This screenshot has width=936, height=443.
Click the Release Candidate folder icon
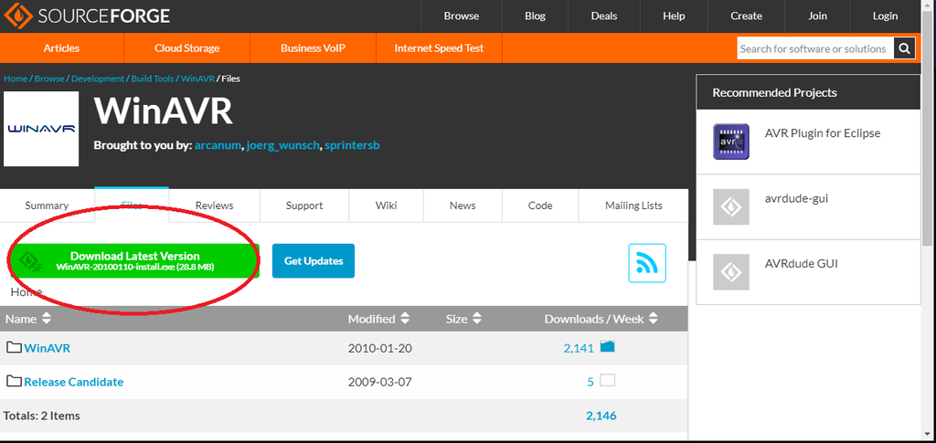click(x=14, y=382)
